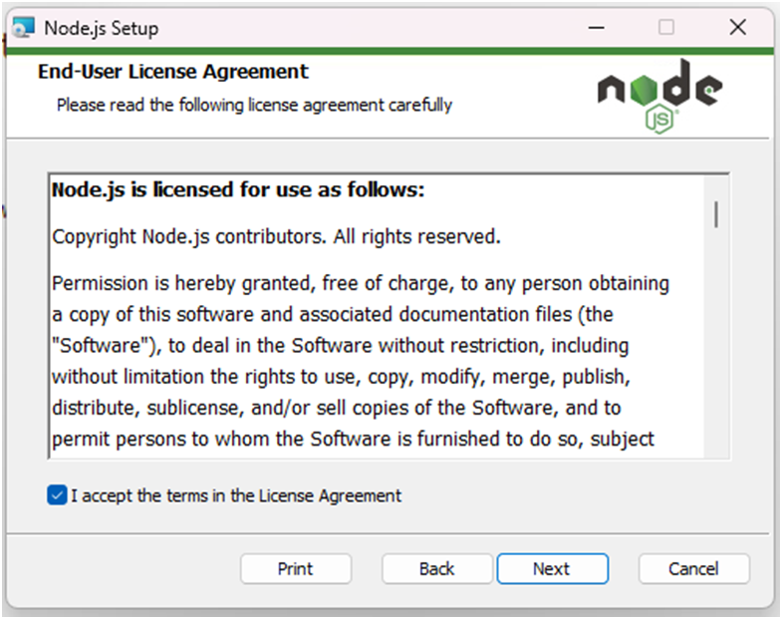
Task: Close the Node.js Setup dialog
Action: click(x=738, y=28)
